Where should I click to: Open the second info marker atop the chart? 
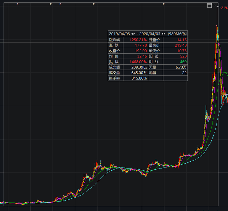[50, 4]
